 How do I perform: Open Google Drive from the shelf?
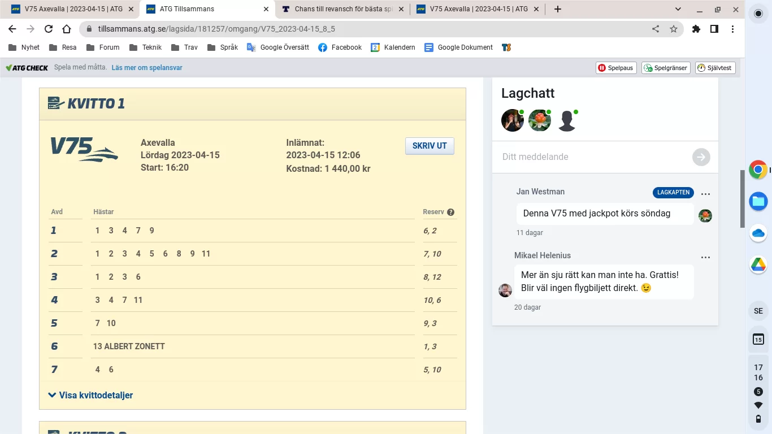click(x=758, y=264)
